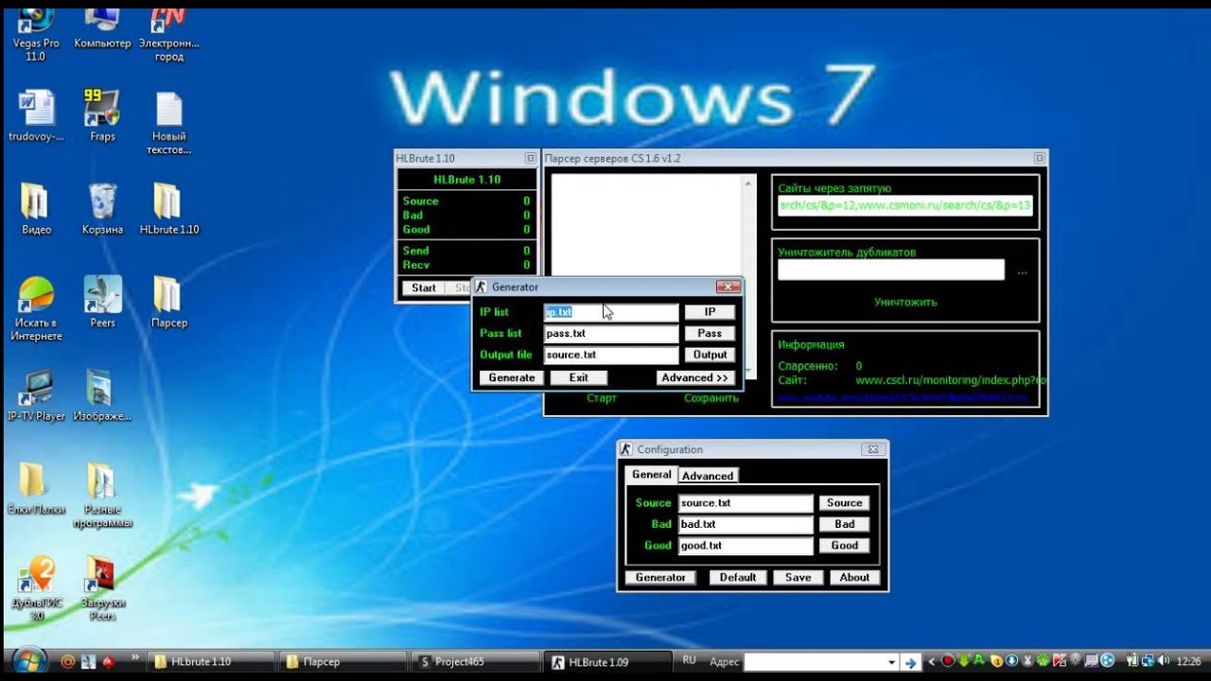This screenshot has height=681, width=1211.
Task: Switch to the General tab in Configuration
Action: click(651, 475)
